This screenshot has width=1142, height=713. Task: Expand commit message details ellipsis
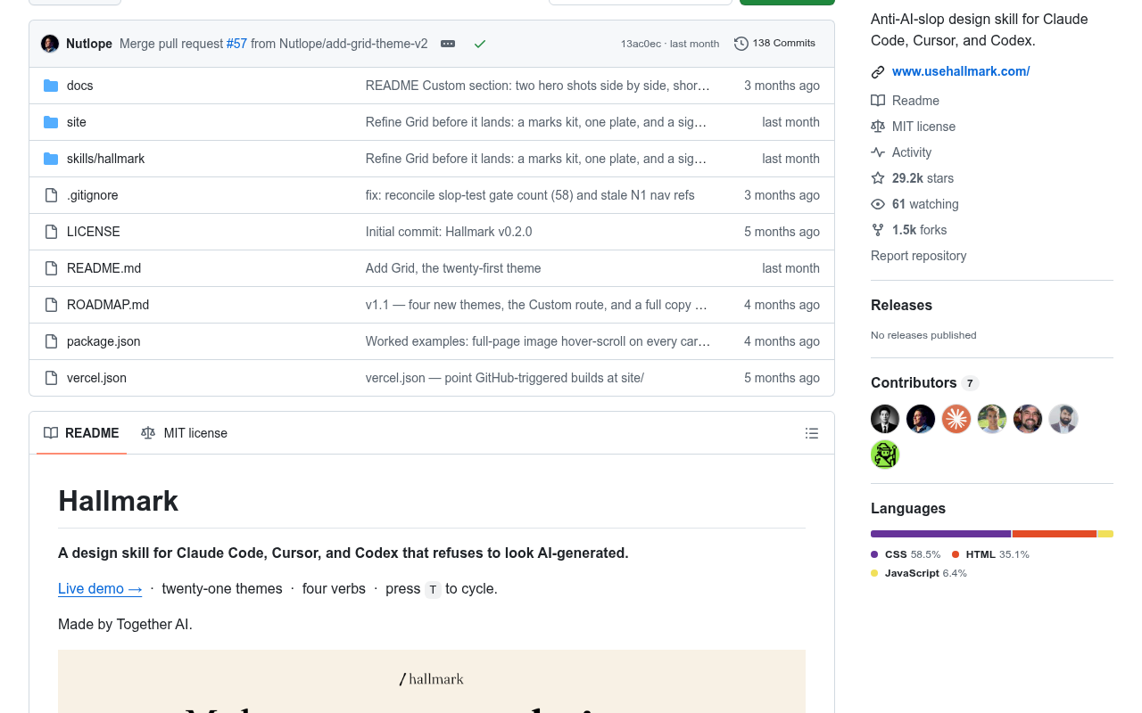[448, 44]
